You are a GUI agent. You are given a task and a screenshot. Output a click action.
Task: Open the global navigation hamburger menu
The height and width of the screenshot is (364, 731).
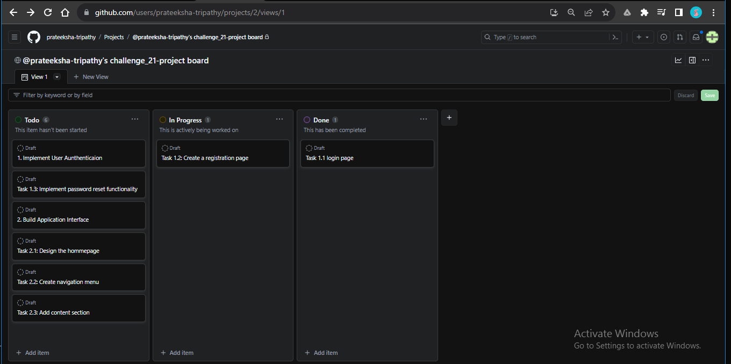(15, 37)
